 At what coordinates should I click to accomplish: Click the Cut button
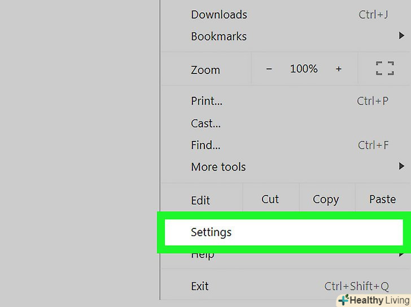coord(270,199)
